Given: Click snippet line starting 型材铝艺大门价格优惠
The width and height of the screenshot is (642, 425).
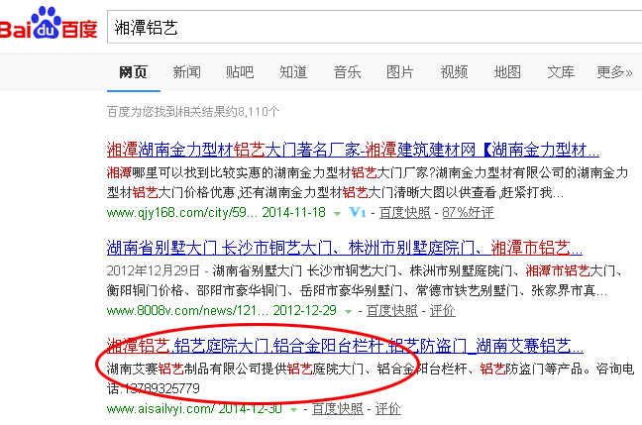Looking at the screenshot, I should pyautogui.click(x=335, y=192).
